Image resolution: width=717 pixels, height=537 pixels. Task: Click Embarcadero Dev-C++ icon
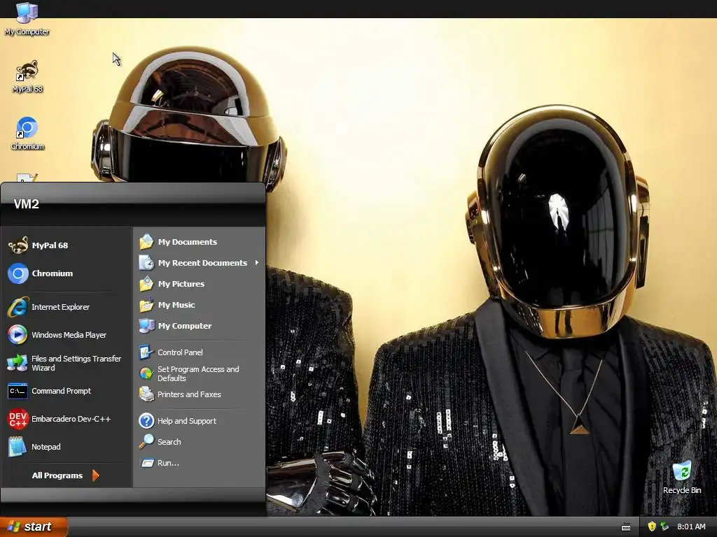tap(18, 419)
